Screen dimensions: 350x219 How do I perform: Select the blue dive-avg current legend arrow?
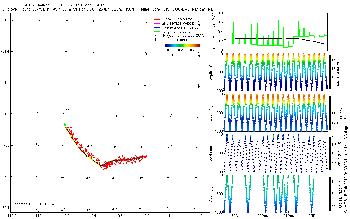[157, 27]
